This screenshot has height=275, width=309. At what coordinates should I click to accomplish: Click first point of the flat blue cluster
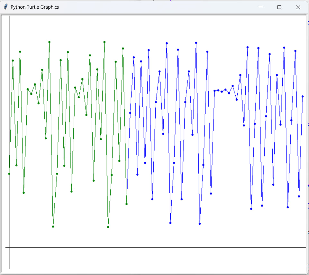pos(214,91)
